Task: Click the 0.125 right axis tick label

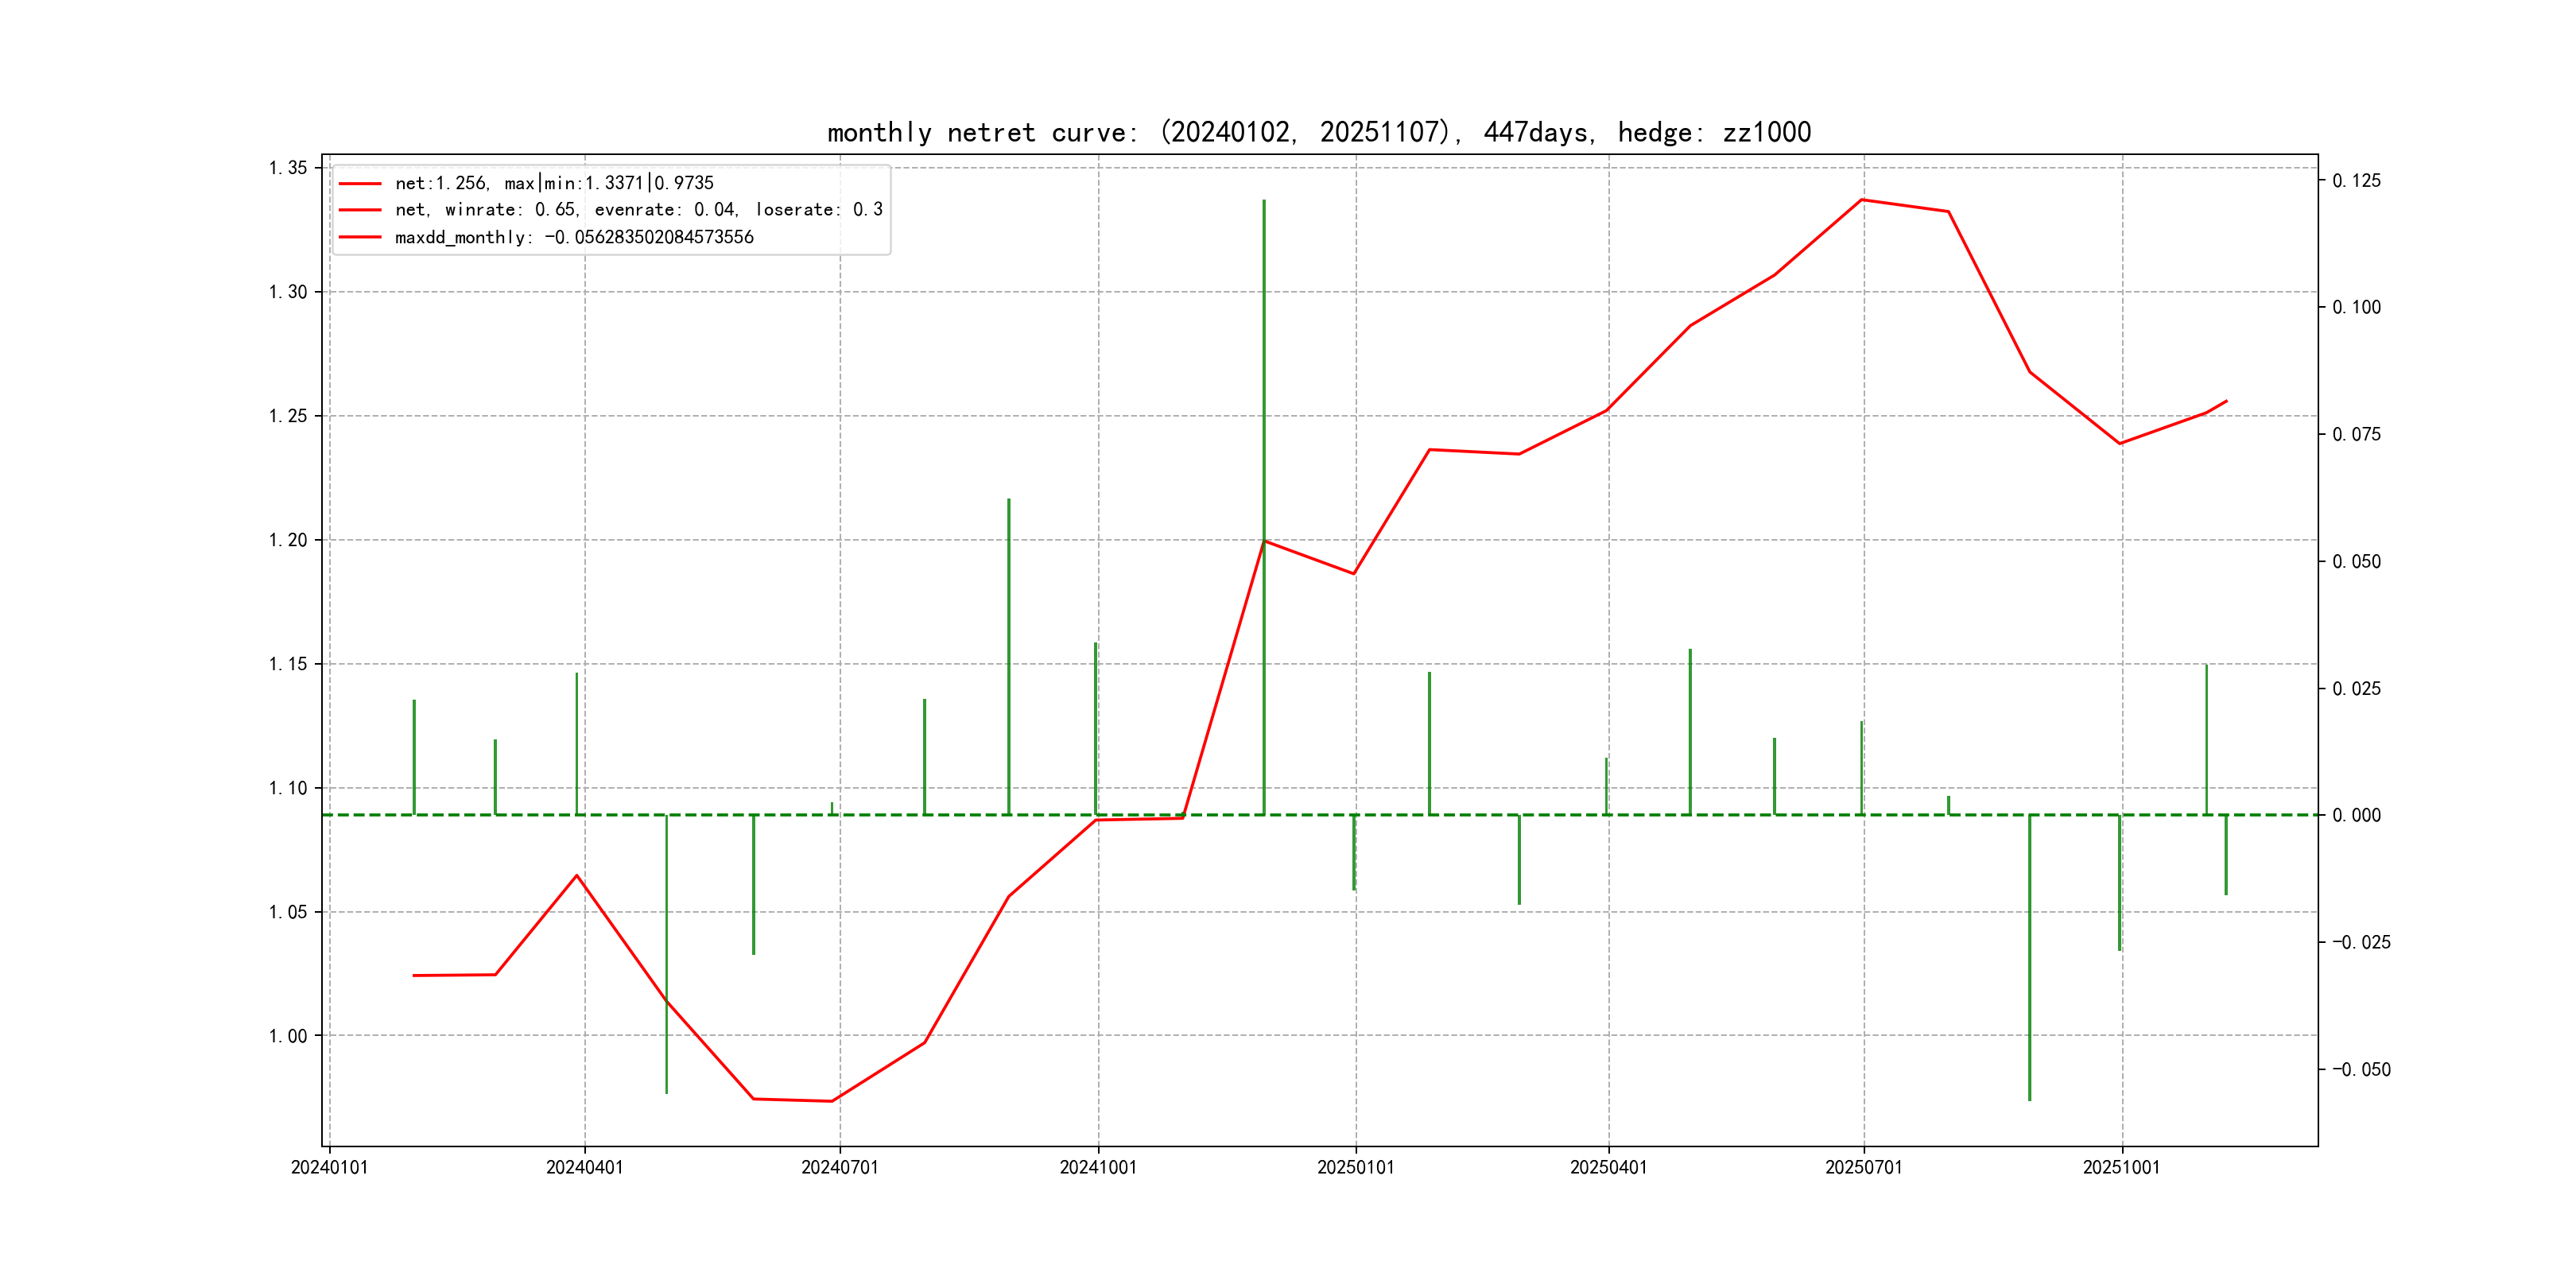Action: [x=2357, y=181]
